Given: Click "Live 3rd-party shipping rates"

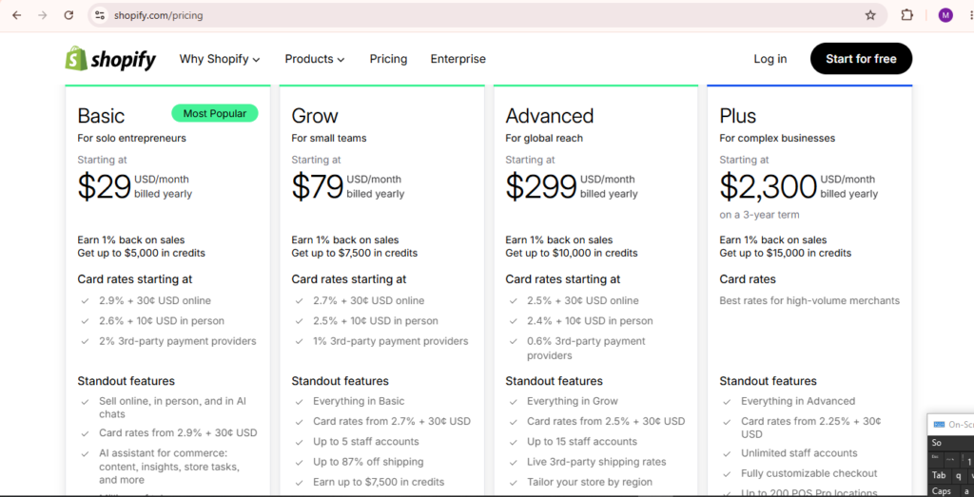Looking at the screenshot, I should (x=596, y=462).
